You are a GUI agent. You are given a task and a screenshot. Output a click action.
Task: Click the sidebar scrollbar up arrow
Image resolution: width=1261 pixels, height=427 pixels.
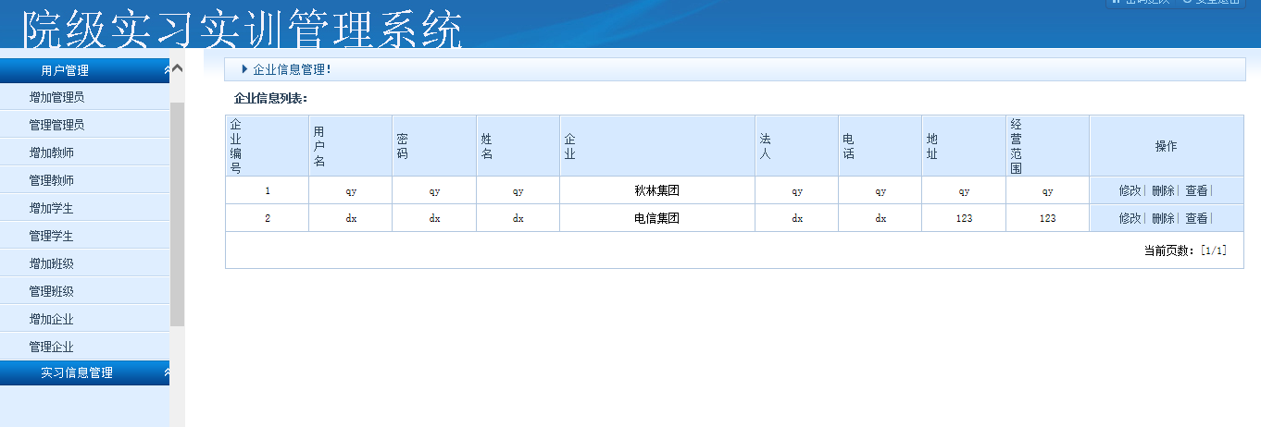178,67
